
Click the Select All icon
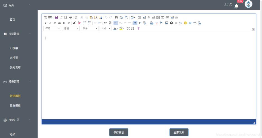point(127,17)
